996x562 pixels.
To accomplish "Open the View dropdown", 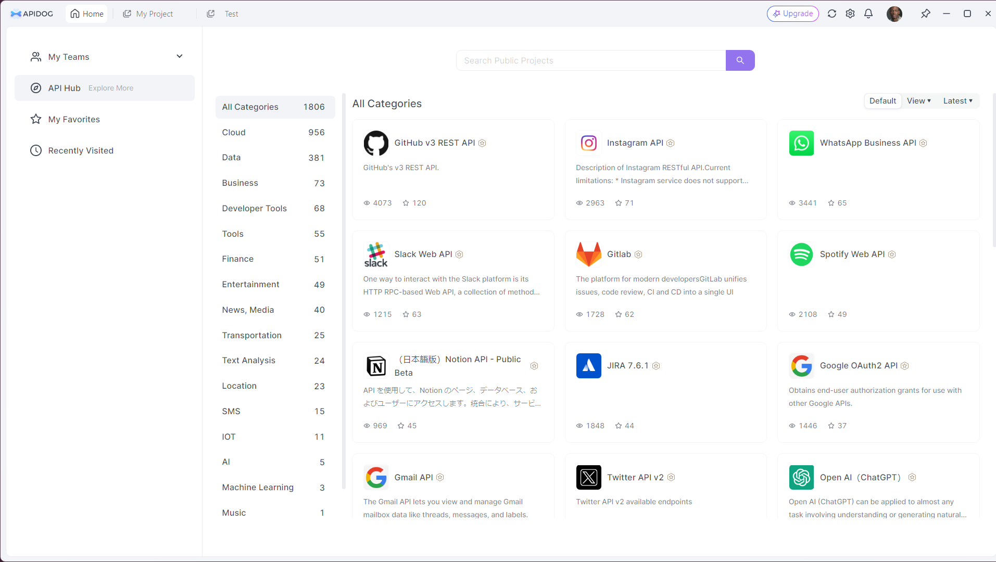I will 918,100.
